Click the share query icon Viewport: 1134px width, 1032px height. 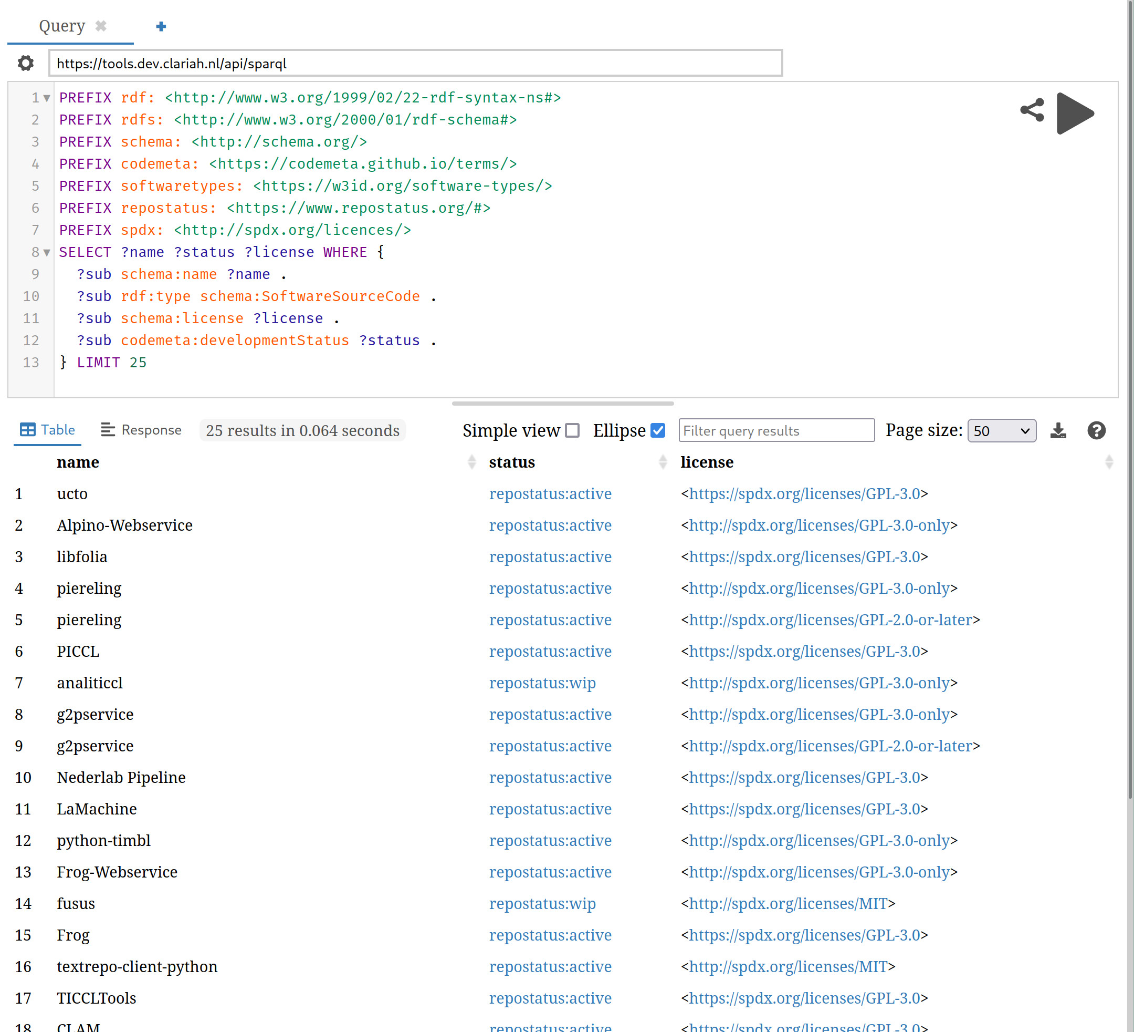click(x=1032, y=110)
